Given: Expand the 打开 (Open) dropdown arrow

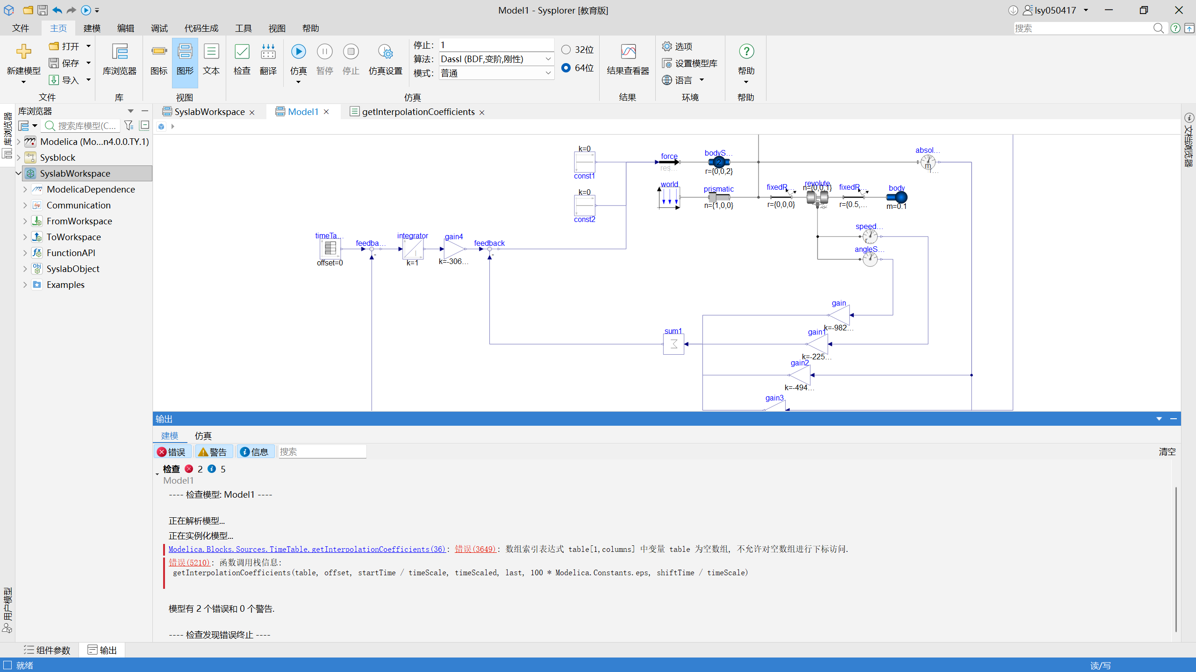Looking at the screenshot, I should click(x=88, y=46).
